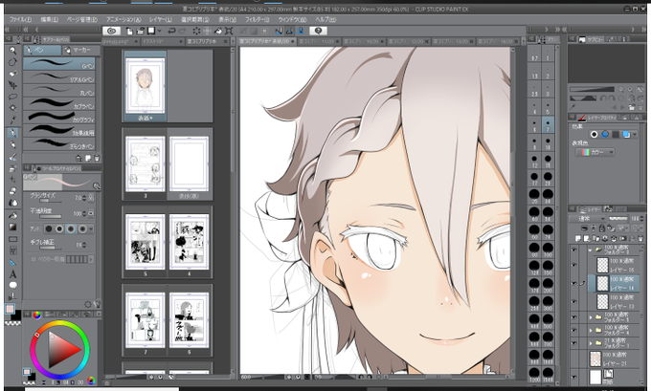This screenshot has width=651, height=391.
Task: Select the Ruler tool
Action: coord(12,263)
